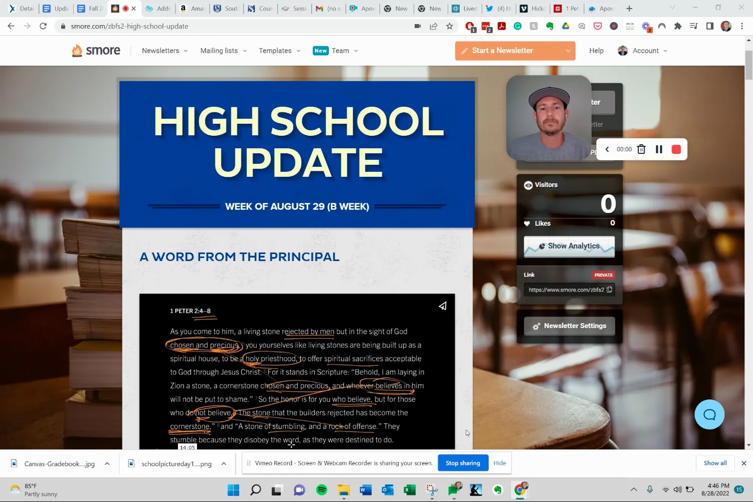Open the Help link
This screenshot has height=502, width=753.
click(x=596, y=51)
